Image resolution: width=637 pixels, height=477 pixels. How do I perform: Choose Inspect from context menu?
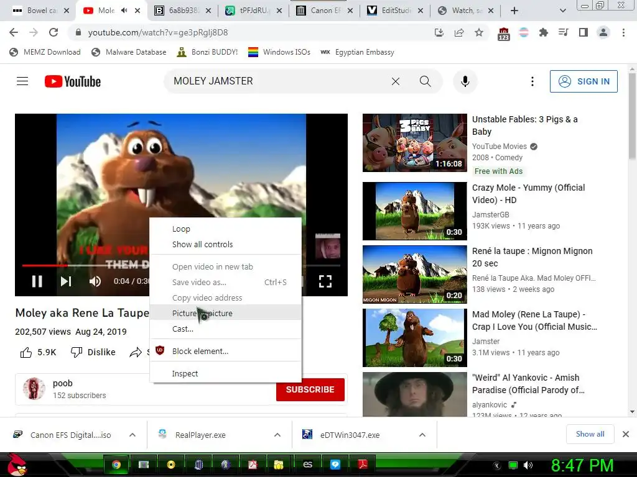click(x=225, y=373)
